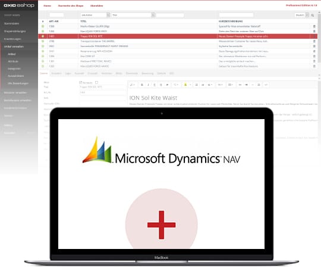Select the highlighted Trapez ION SOL KITE row
This screenshot has width=321, height=274.
coord(178,36)
